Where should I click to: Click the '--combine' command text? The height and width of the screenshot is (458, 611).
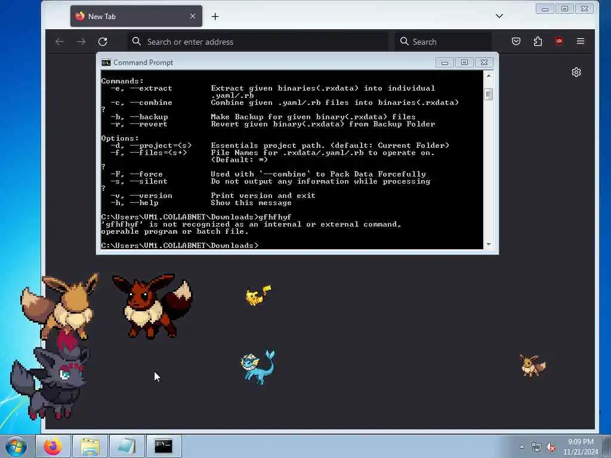point(151,103)
